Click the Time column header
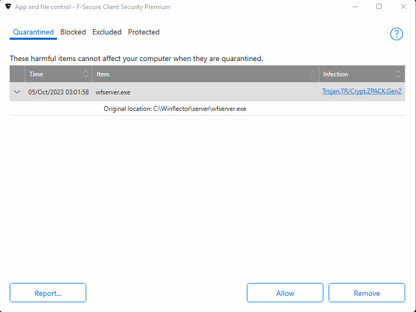 click(x=59, y=74)
